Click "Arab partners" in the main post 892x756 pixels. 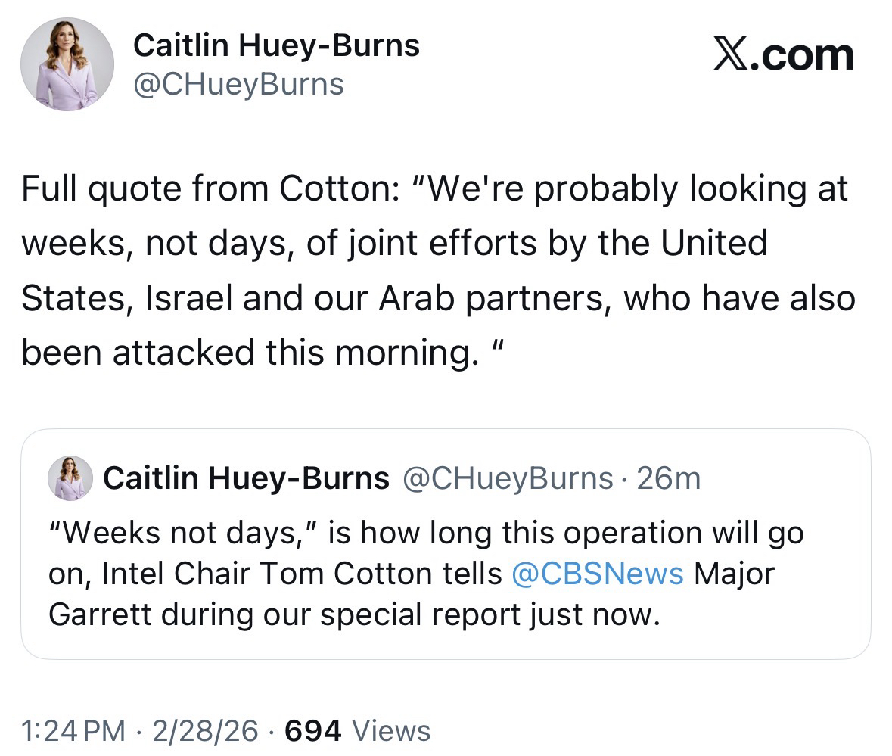point(490,297)
